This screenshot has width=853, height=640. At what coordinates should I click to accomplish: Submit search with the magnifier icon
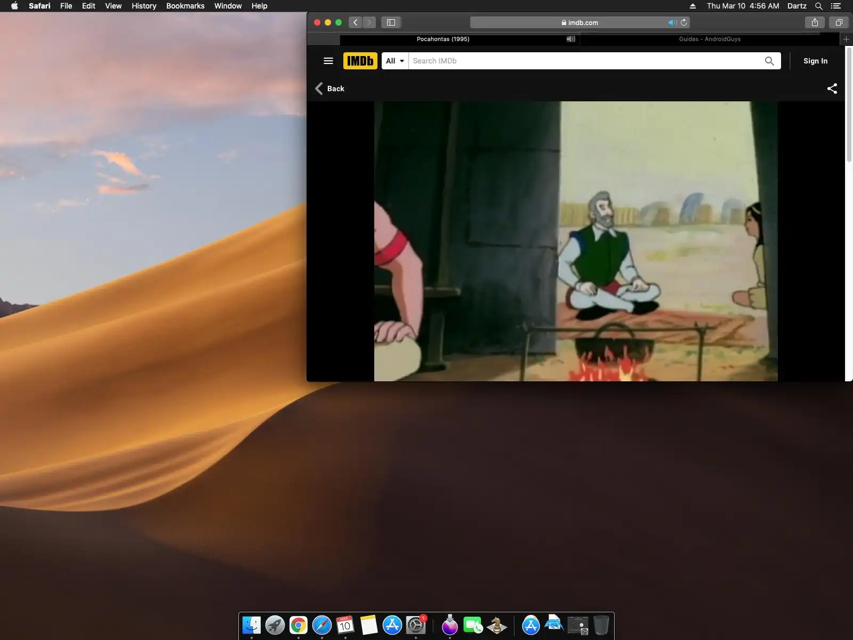pyautogui.click(x=769, y=61)
